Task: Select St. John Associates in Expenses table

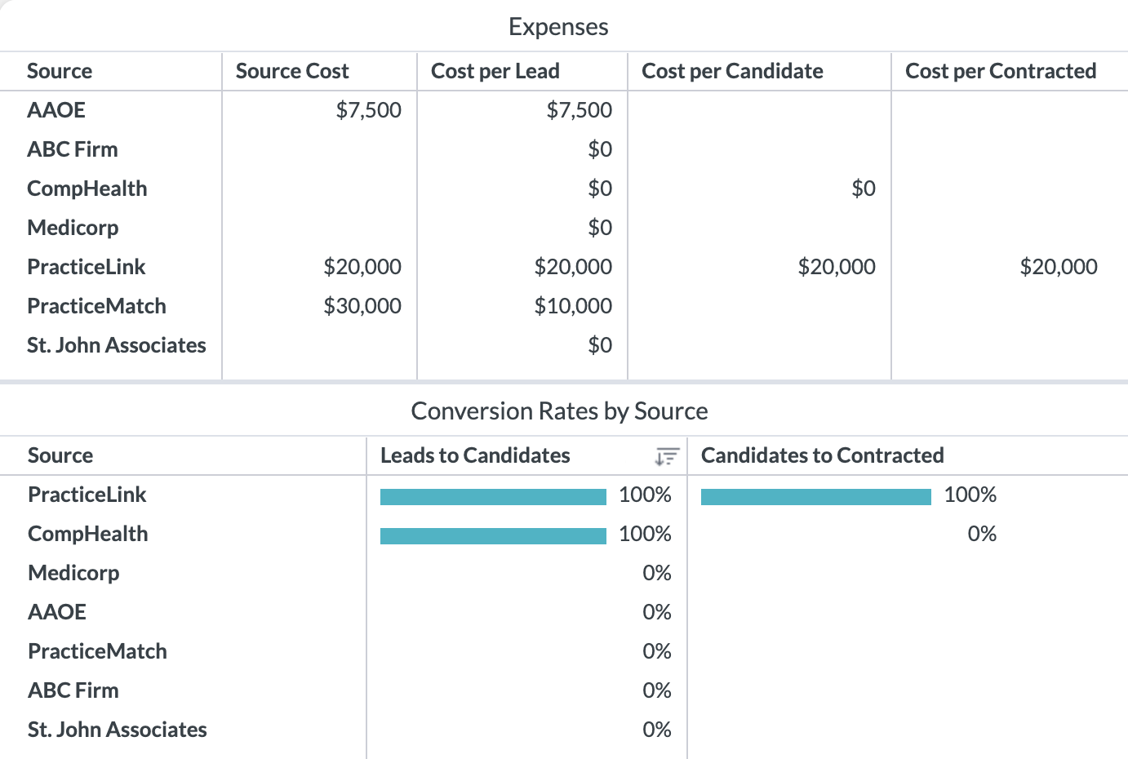Action: (x=117, y=345)
